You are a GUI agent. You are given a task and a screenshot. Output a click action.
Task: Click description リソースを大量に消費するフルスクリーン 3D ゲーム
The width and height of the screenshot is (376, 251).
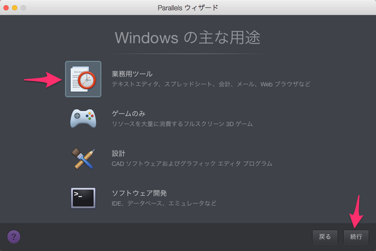[x=182, y=124]
